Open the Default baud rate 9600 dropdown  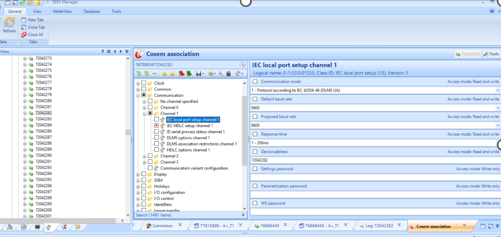[x=498, y=108]
